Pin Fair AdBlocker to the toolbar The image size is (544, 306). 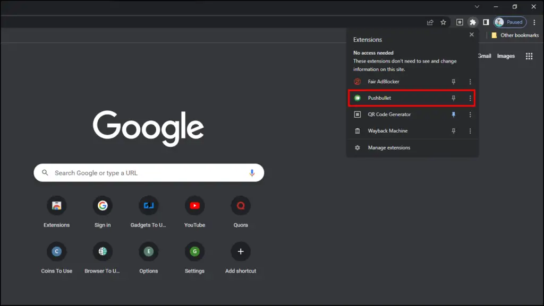pyautogui.click(x=453, y=82)
